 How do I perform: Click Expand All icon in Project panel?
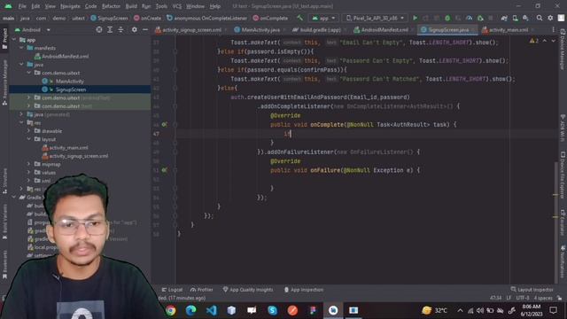click(110, 29)
